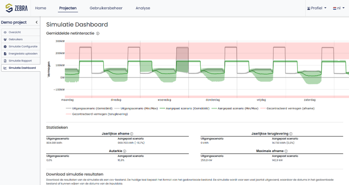Click the eye icon next to Overzicht

[x=5, y=32]
